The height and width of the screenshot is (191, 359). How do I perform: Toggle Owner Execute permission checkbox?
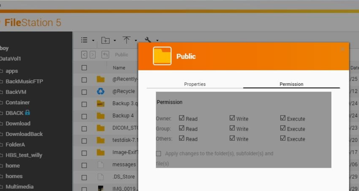[283, 118]
